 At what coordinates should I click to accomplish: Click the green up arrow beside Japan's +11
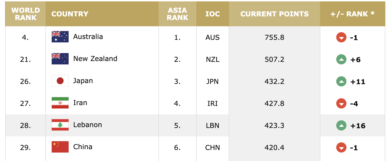click(x=341, y=81)
